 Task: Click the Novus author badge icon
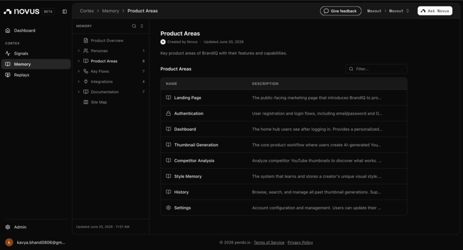163,42
